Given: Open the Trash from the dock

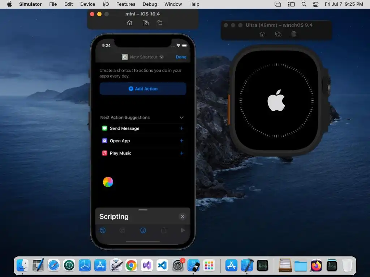Looking at the screenshot, I should click(347, 265).
